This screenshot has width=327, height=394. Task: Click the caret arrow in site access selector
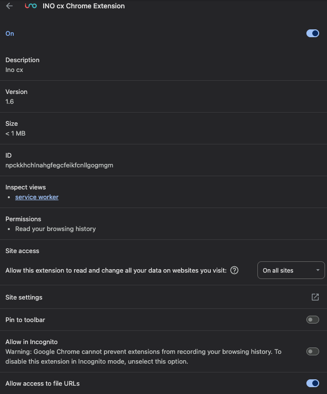(x=318, y=270)
